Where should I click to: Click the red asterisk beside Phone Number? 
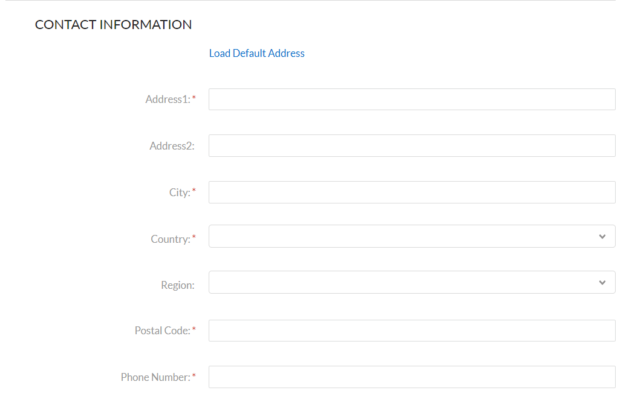(194, 377)
